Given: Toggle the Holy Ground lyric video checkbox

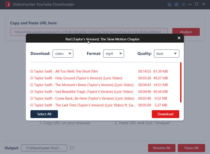Looking at the screenshot, I should click(x=32, y=78).
